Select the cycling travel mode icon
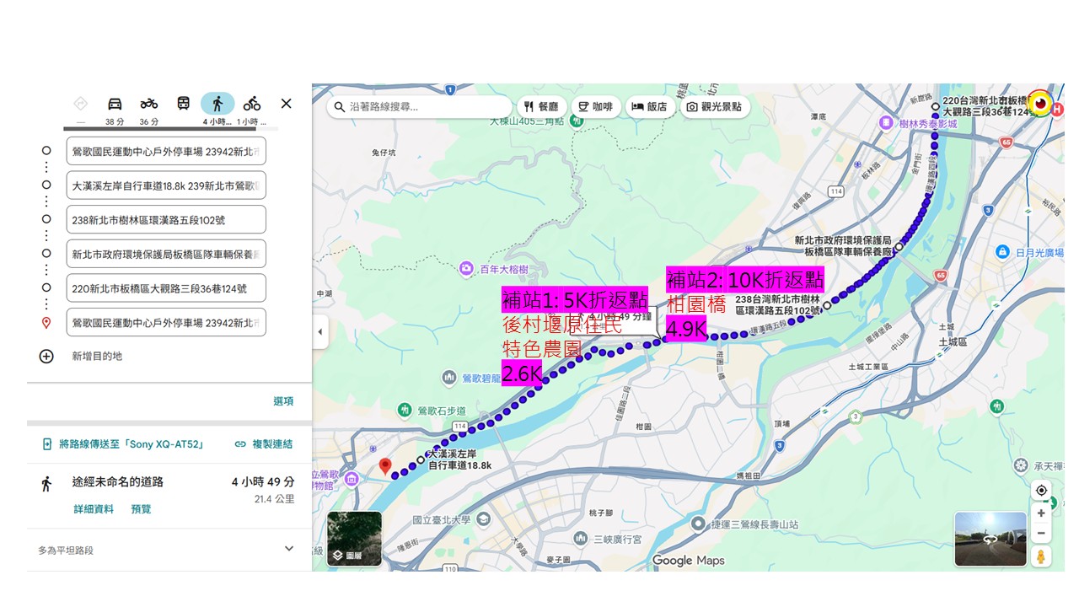This screenshot has height=607, width=1079. pyautogui.click(x=252, y=105)
